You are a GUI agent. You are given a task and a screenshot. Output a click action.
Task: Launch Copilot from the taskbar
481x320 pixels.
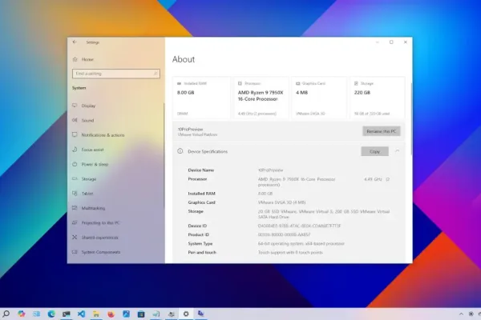pos(21,314)
